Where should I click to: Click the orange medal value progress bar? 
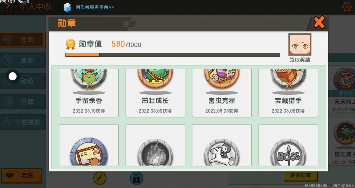173,55
